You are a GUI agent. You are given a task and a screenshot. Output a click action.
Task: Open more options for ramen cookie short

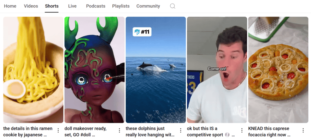coord(58,130)
